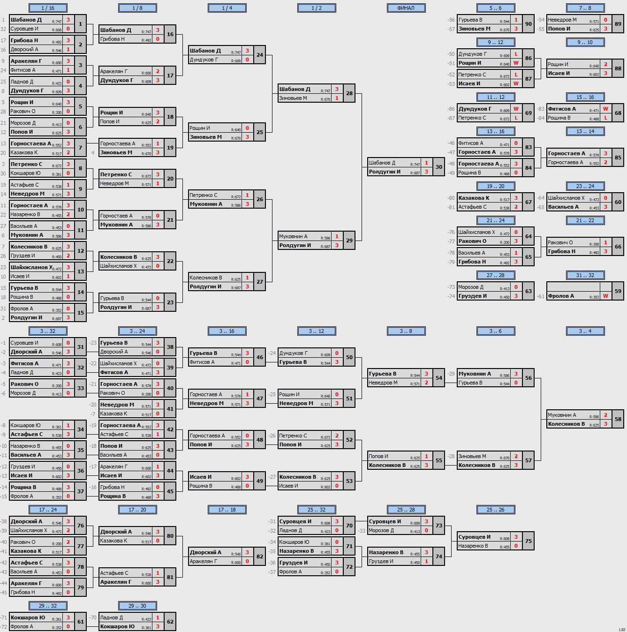Click the '3 .. 16' round header

point(227,331)
